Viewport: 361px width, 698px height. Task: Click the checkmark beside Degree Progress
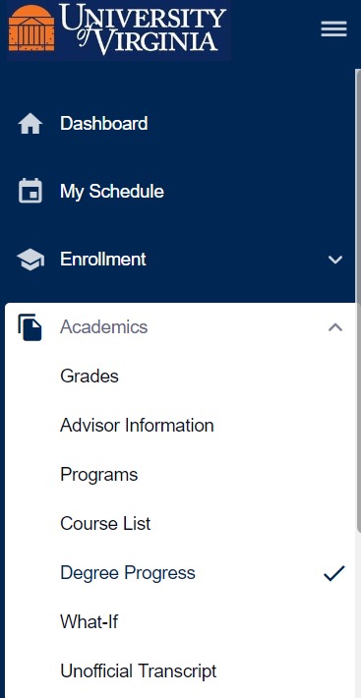point(334,573)
